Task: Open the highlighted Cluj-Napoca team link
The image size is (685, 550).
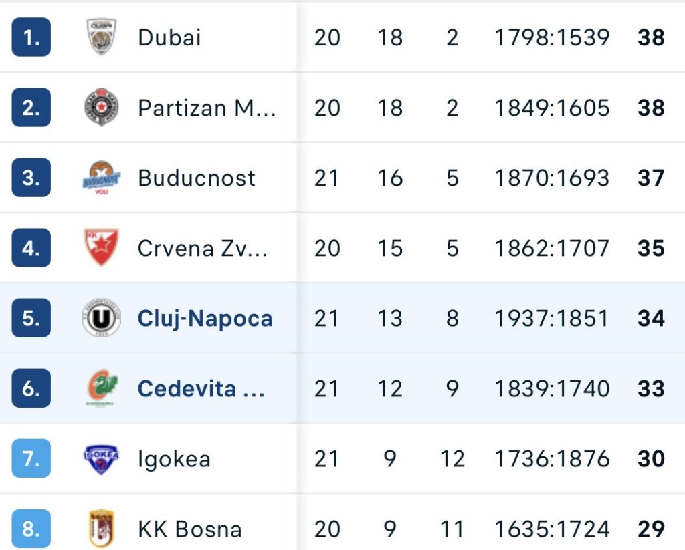Action: pos(205,319)
